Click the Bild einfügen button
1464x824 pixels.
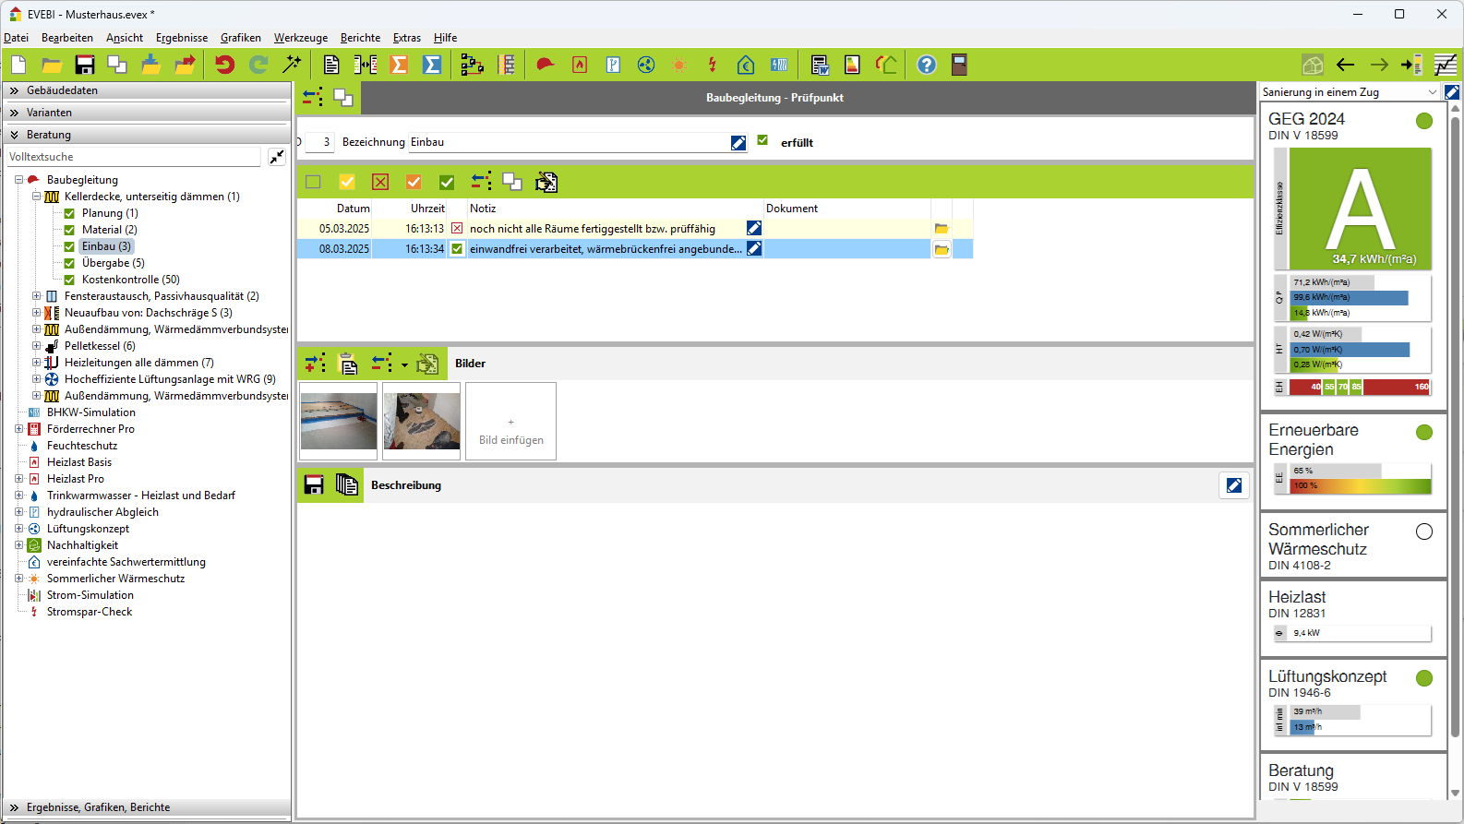510,422
